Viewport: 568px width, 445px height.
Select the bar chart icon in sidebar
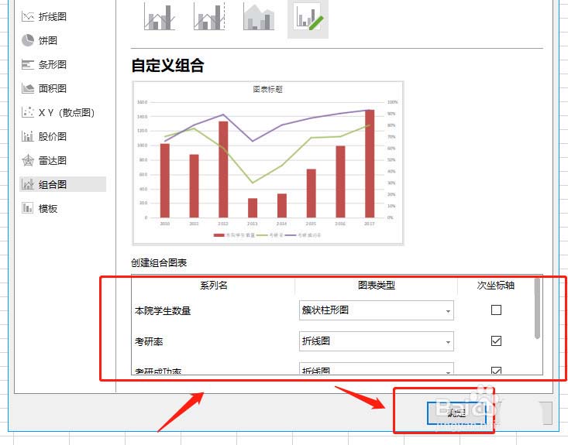[28, 64]
